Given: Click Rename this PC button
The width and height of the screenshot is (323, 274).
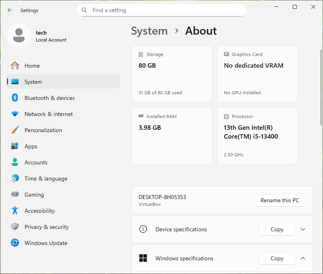Looking at the screenshot, I should (x=280, y=200).
